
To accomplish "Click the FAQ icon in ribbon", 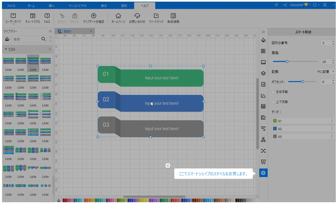I will (47, 16).
